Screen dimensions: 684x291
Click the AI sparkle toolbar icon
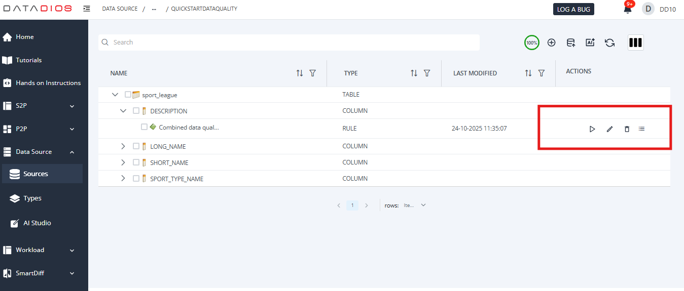[x=590, y=43]
